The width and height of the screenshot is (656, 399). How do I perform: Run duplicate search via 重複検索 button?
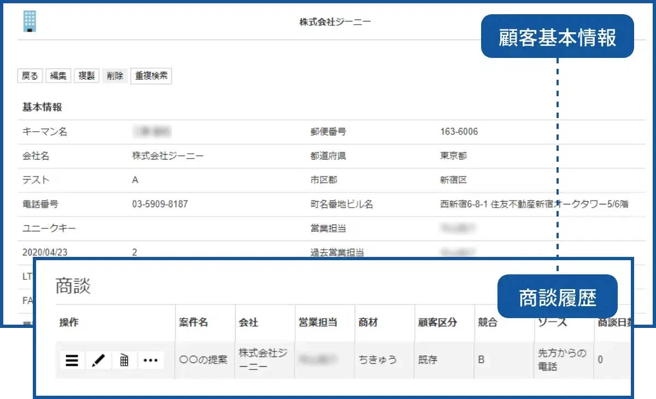click(x=151, y=75)
